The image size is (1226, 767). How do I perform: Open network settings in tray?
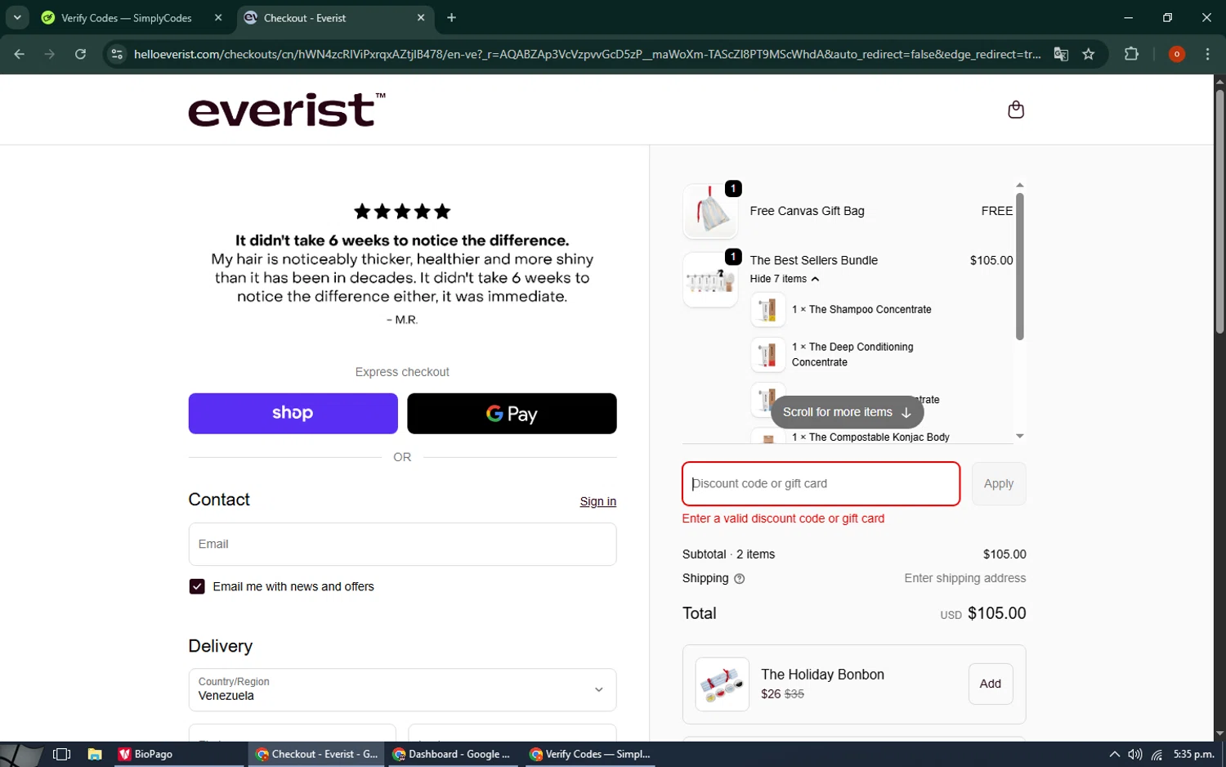(x=1157, y=754)
